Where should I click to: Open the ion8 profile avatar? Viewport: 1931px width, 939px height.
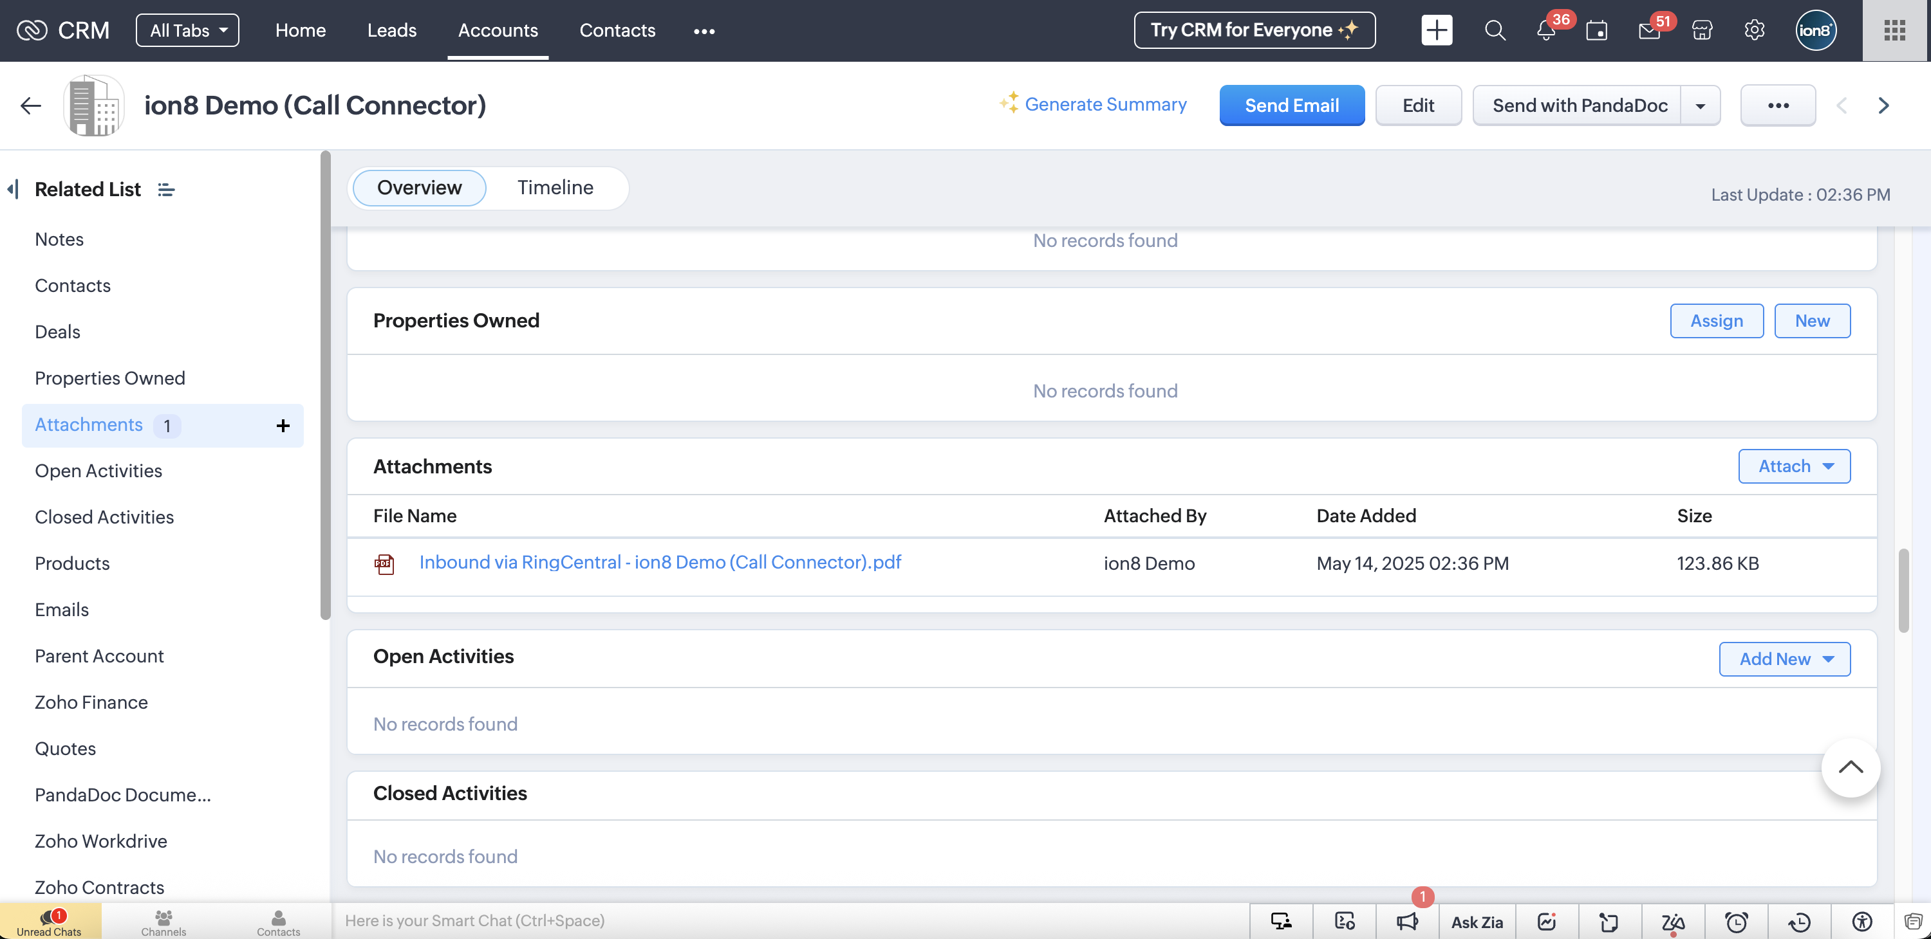[x=1816, y=30]
